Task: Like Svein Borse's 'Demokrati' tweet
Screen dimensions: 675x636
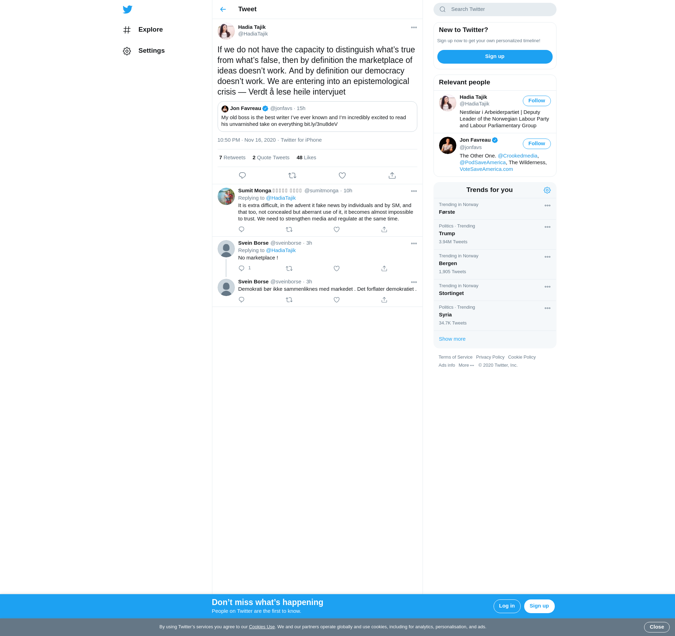Action: [336, 300]
